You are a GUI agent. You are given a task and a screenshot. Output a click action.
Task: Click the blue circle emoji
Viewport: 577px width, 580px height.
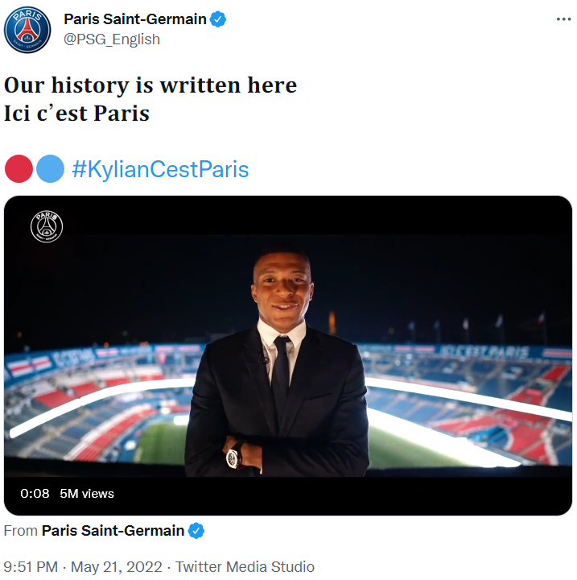point(50,170)
